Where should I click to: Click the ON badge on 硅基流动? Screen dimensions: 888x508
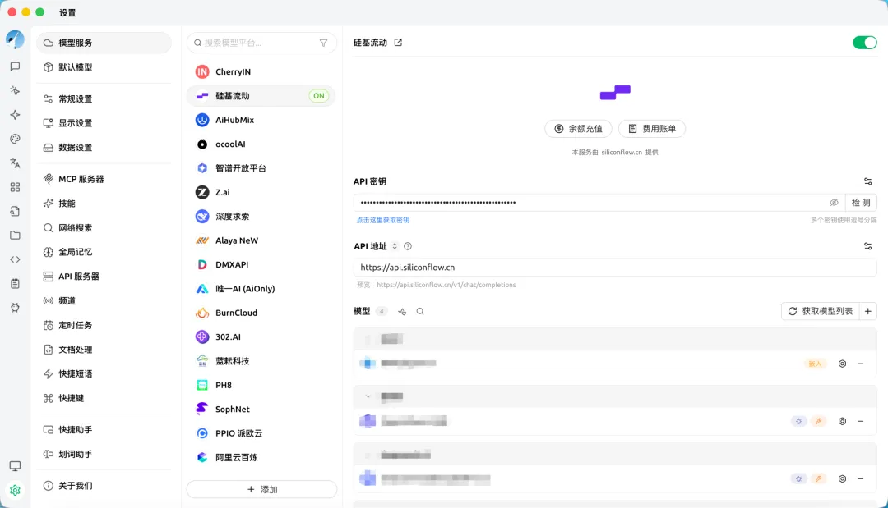click(319, 96)
